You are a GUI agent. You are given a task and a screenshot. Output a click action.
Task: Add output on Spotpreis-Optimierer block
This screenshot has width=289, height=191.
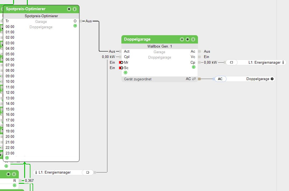[75, 26]
